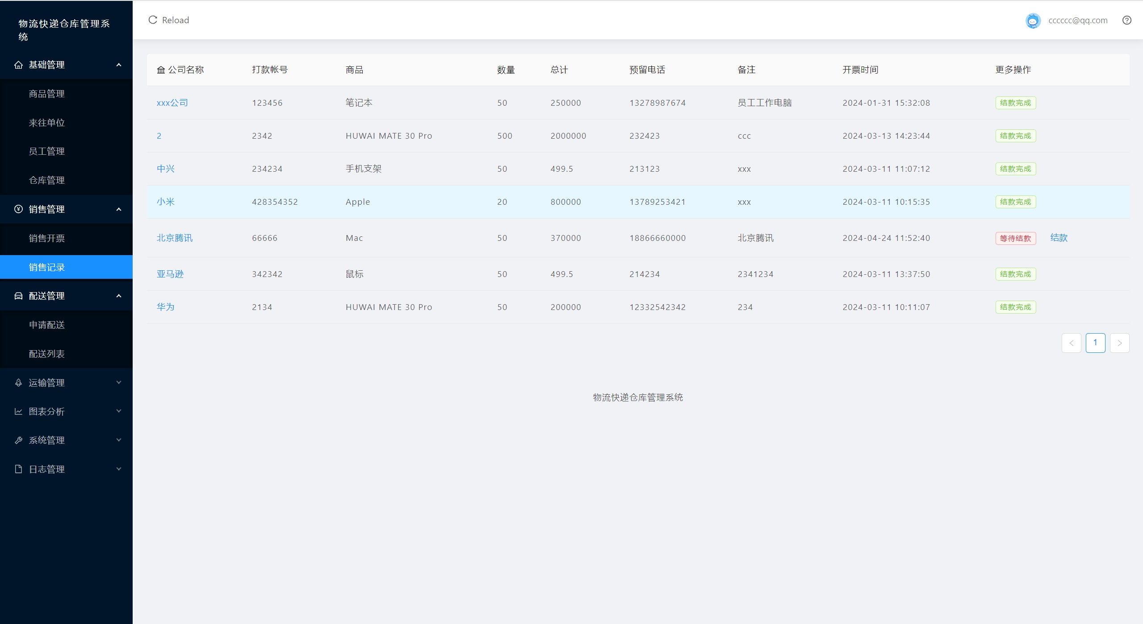This screenshot has height=624, width=1143.
Task: Expand the 运输管理 submenu arrow
Action: point(119,382)
